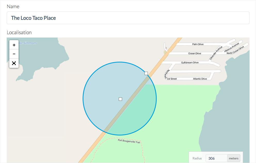256x163 pixels.
Task: Click the Gulfstream Drive label on map
Action: coord(190,62)
